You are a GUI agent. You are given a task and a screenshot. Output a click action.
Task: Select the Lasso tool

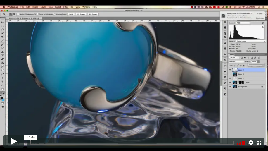click(x=2, y=30)
